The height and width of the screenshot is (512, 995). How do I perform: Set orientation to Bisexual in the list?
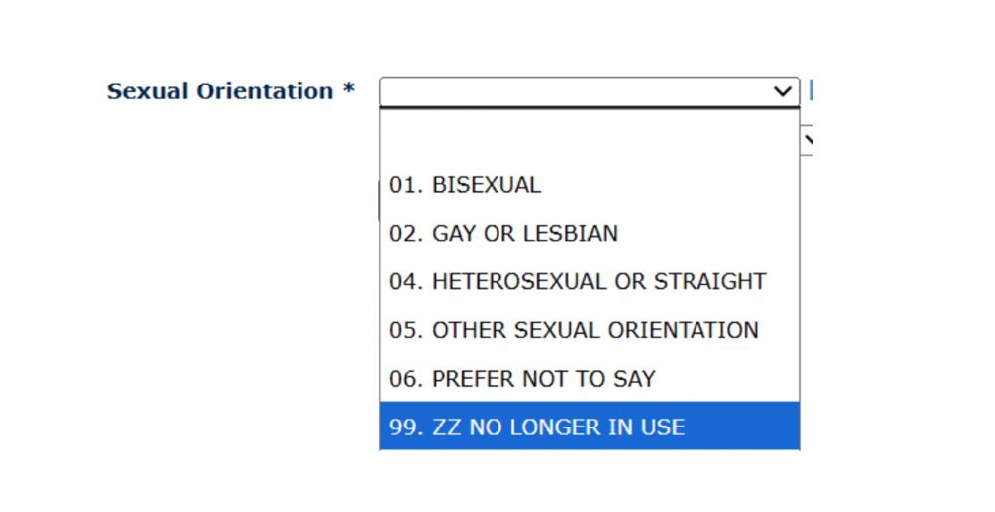point(466,185)
